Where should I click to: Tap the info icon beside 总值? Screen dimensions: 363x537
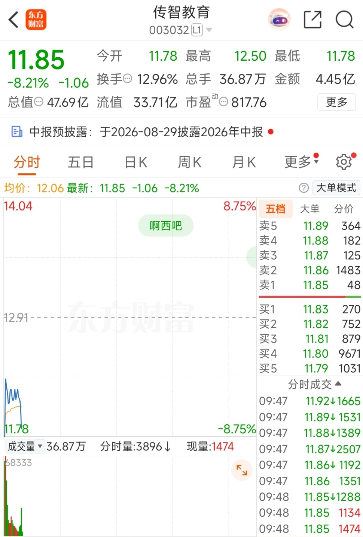[39, 102]
